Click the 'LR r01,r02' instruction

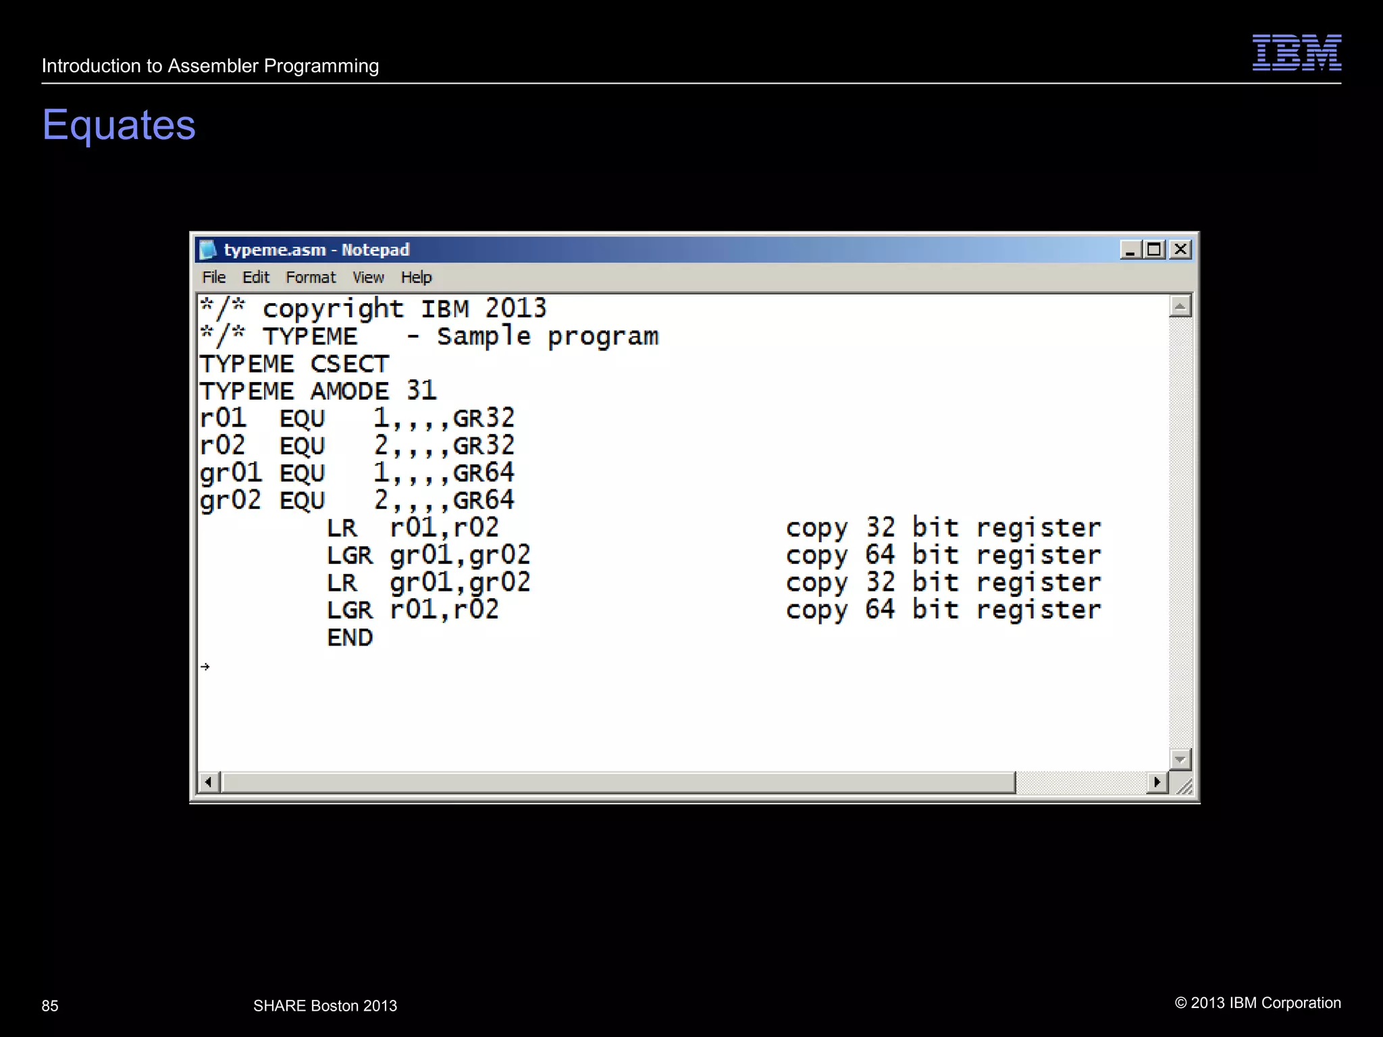[413, 528]
